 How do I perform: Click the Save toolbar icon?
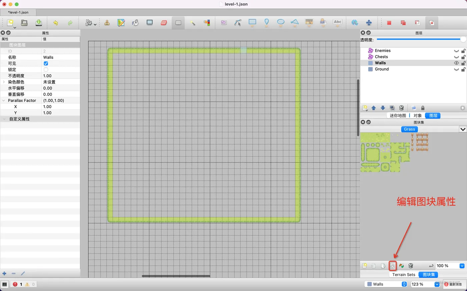tap(39, 23)
